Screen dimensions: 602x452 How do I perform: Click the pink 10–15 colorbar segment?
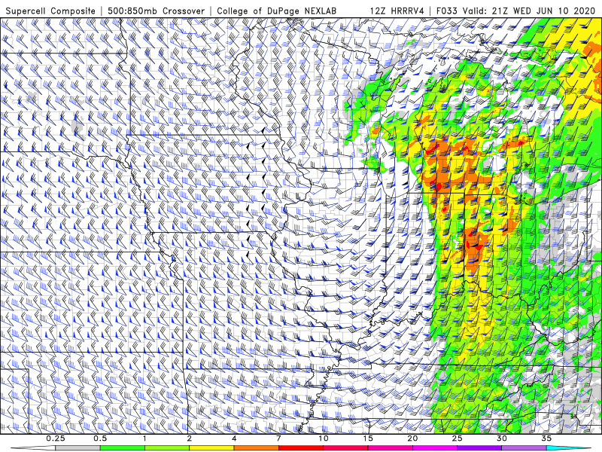click(345, 448)
